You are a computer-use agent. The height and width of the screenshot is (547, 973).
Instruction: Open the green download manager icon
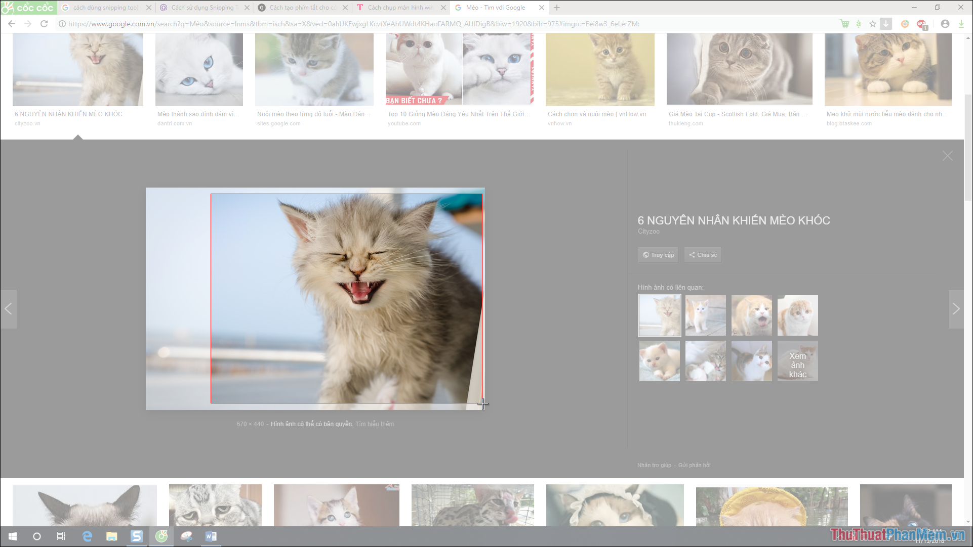click(961, 24)
